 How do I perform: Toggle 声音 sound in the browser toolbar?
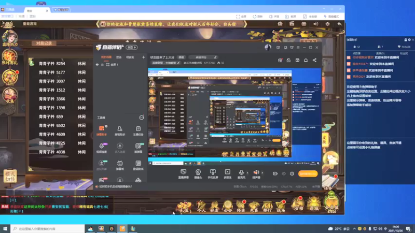pos(274,17)
